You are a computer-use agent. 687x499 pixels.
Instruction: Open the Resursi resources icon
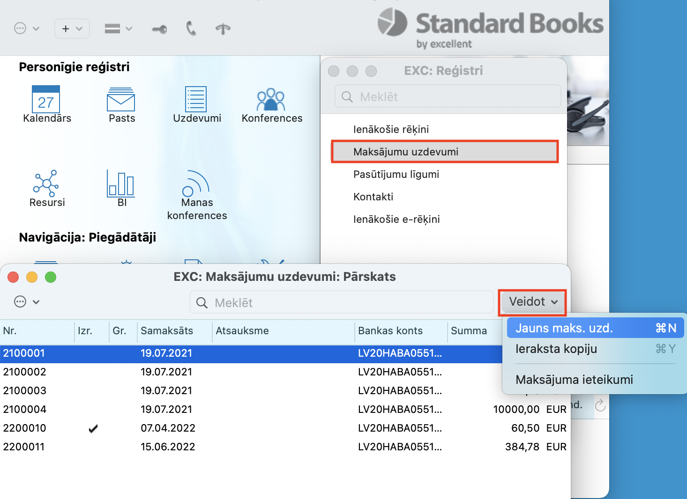46,183
